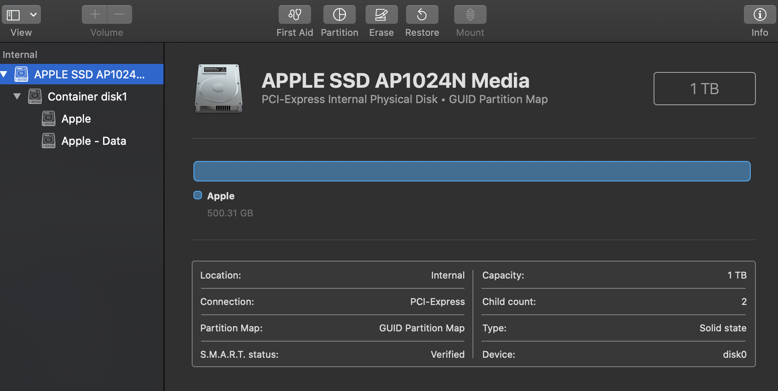Image resolution: width=778 pixels, height=391 pixels.
Task: Click the Remove Volume minus button
Action: [119, 15]
